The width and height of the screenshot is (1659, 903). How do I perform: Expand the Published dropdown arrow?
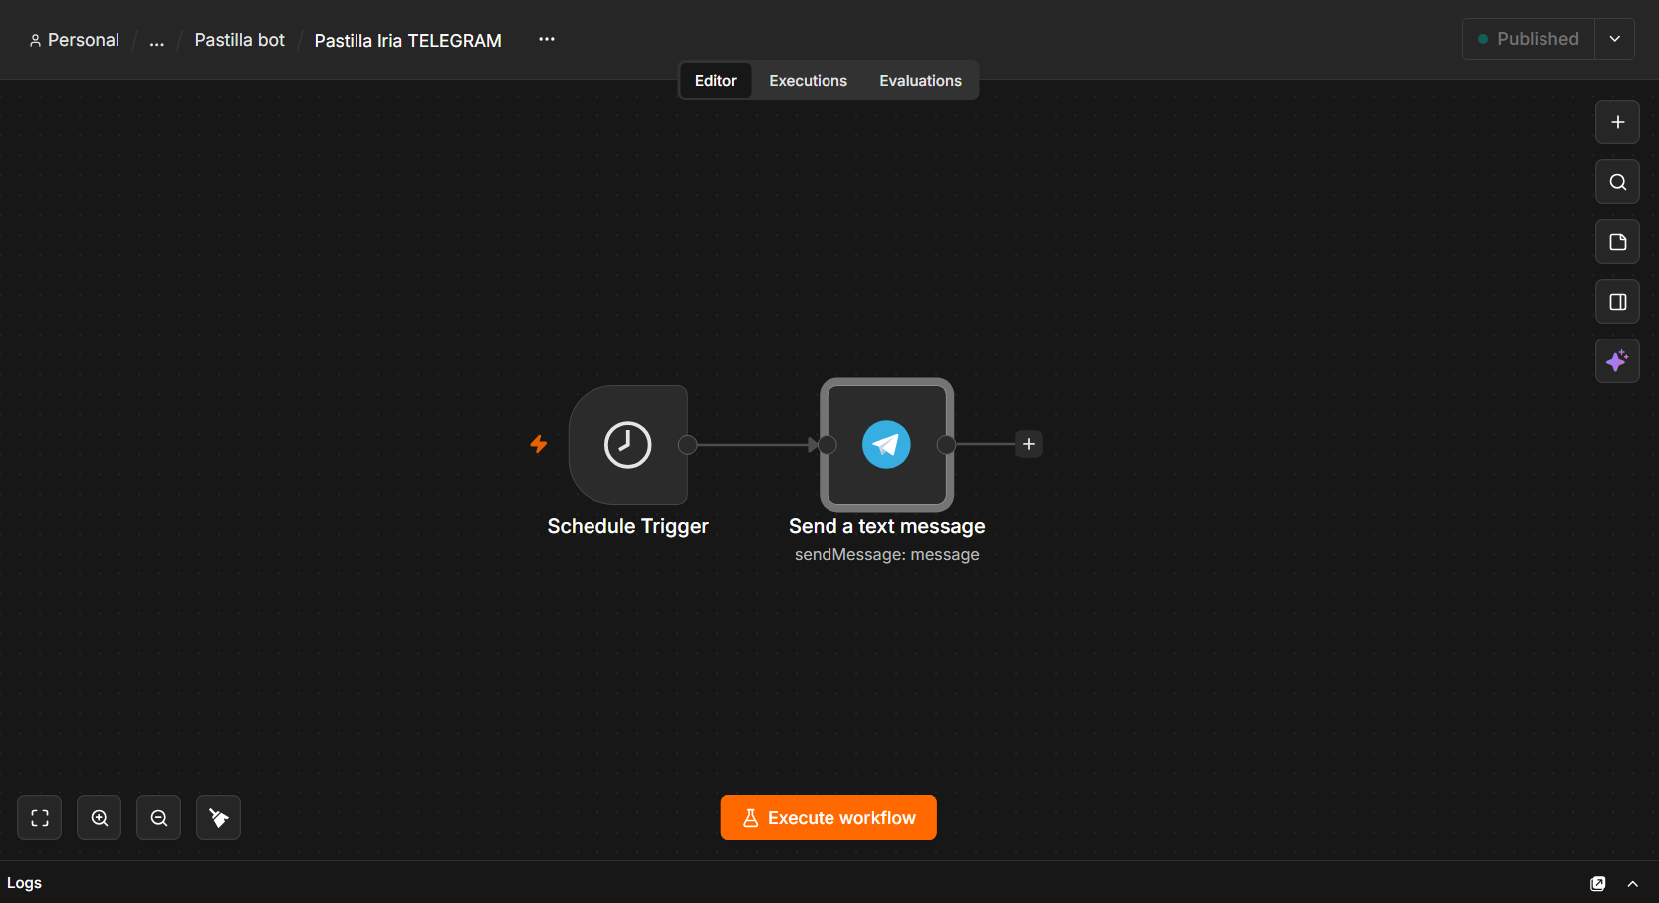pyautogui.click(x=1614, y=39)
